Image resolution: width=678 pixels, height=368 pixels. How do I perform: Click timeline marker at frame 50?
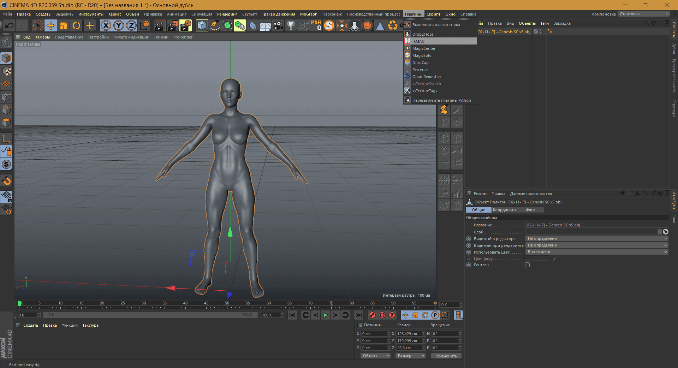227,303
